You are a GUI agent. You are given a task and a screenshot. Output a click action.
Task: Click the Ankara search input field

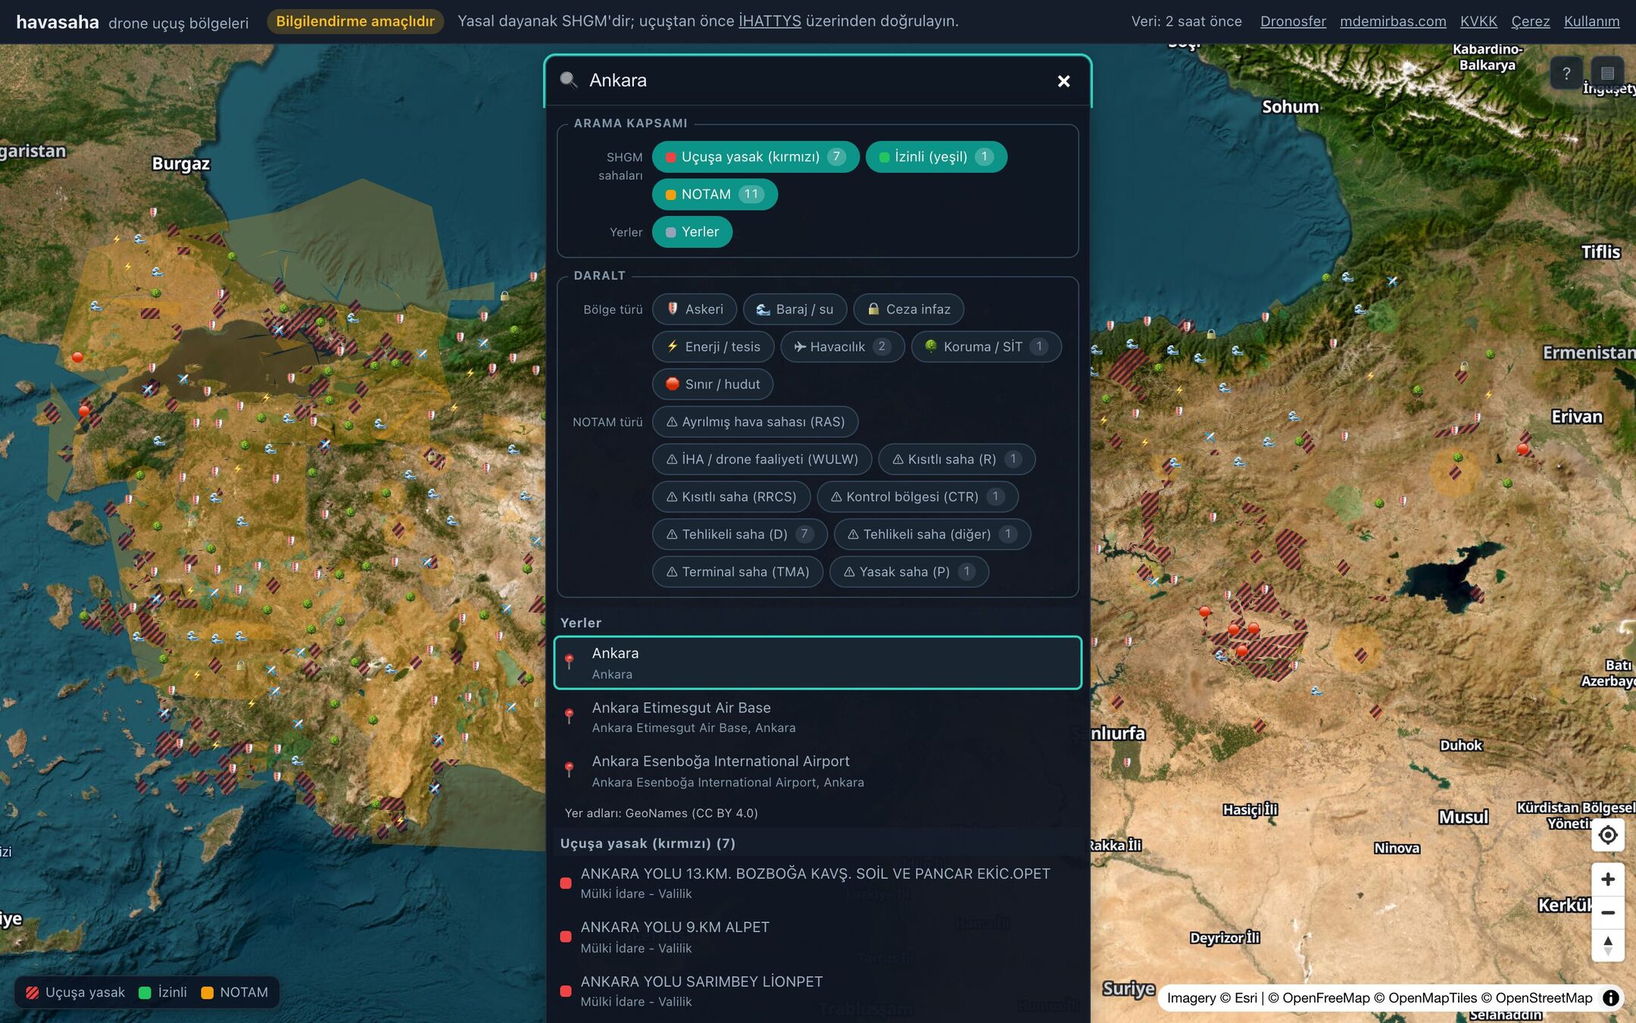tap(814, 80)
